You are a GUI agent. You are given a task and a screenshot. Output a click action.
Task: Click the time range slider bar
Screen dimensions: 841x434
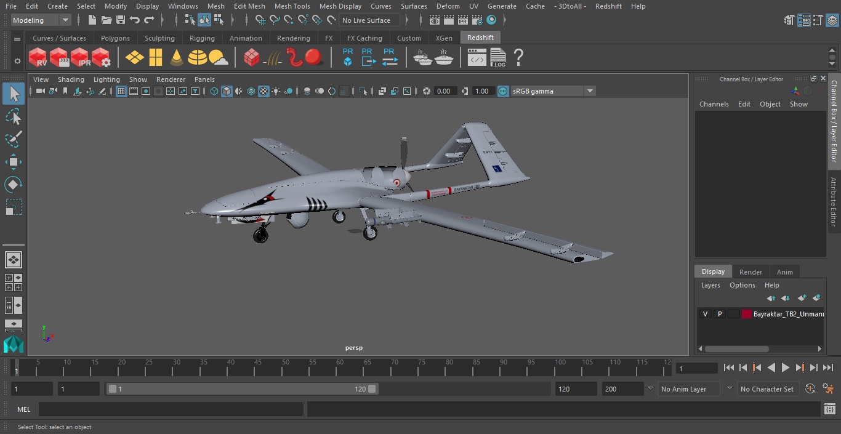tap(242, 389)
